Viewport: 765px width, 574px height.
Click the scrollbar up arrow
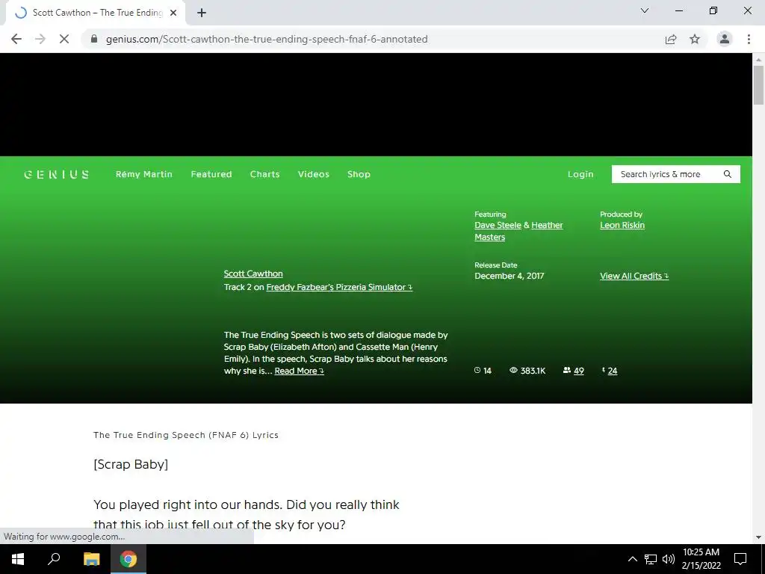tap(759, 60)
